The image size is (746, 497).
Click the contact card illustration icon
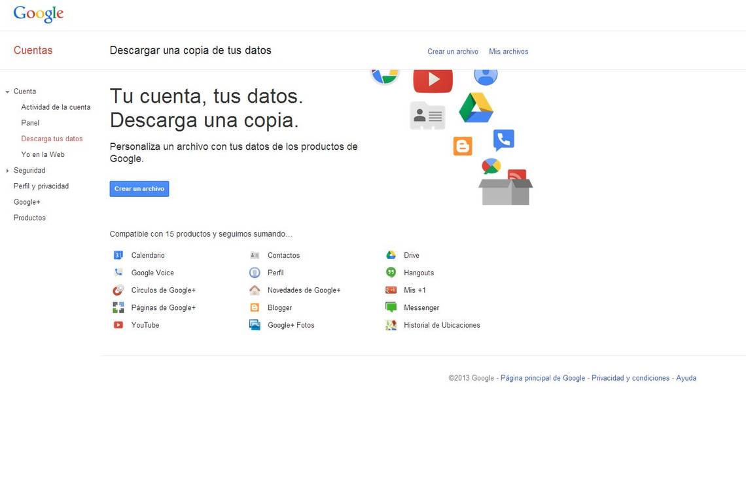tap(428, 116)
